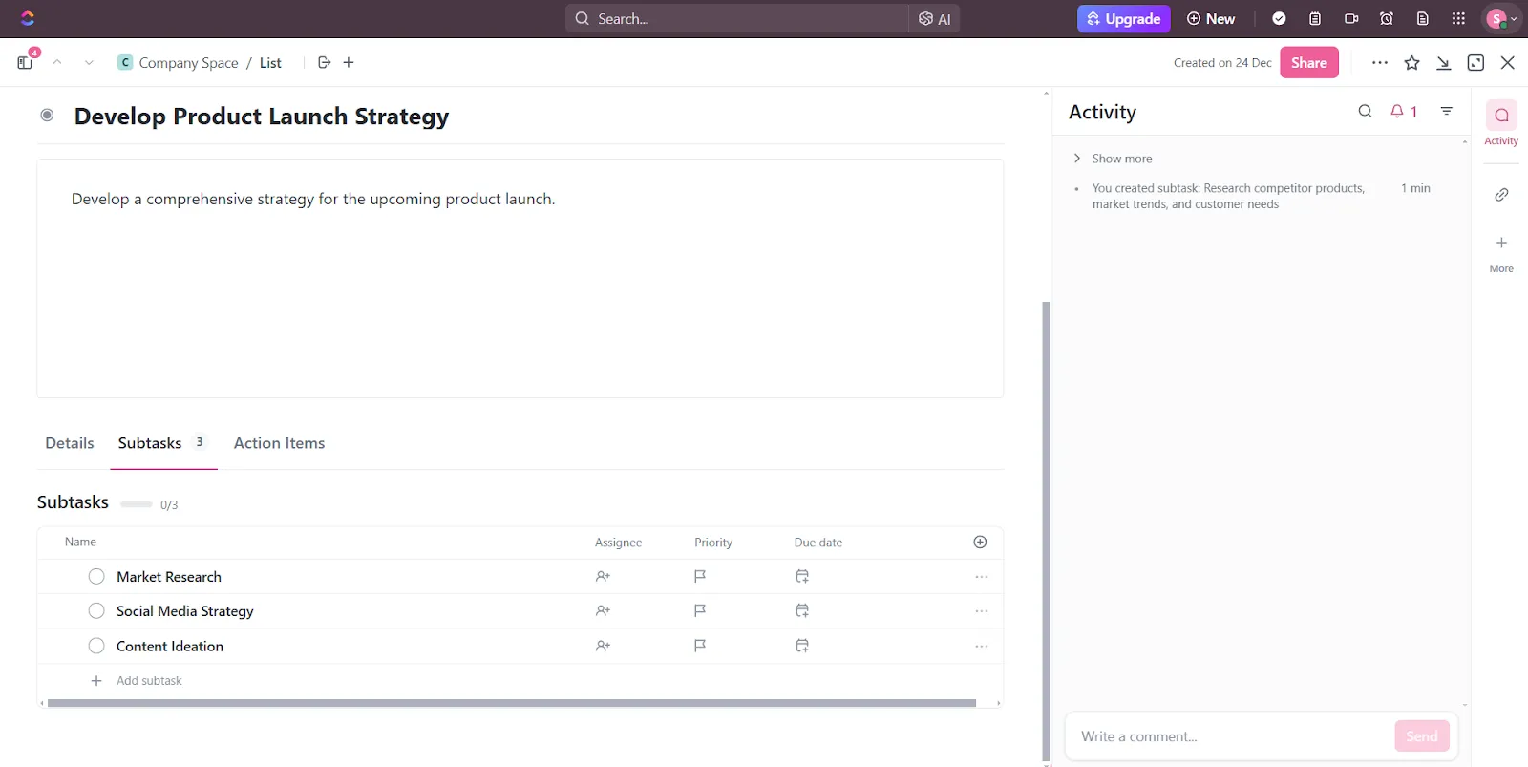The height and width of the screenshot is (767, 1528).
Task: Add task to another list plus icon
Action: (x=349, y=62)
